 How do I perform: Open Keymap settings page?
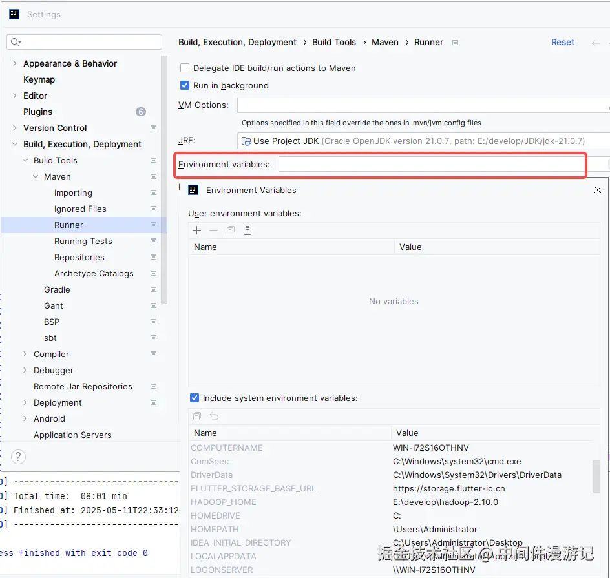pos(39,79)
